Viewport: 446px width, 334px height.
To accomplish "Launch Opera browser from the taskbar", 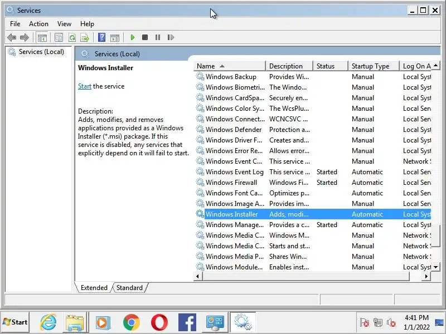I will pos(159,322).
